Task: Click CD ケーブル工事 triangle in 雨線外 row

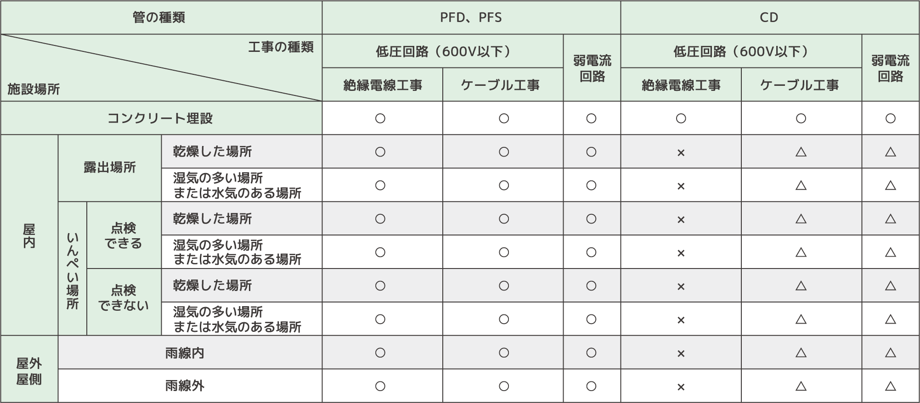Action: (x=801, y=386)
